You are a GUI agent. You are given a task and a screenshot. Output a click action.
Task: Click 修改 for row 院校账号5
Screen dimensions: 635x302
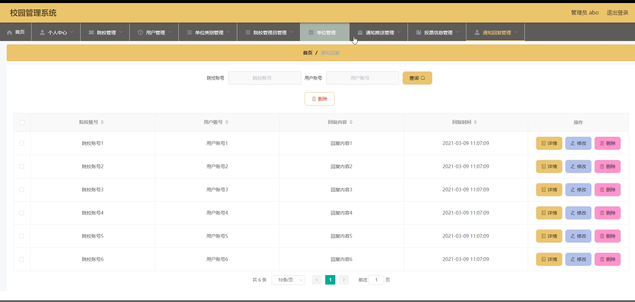click(x=578, y=236)
